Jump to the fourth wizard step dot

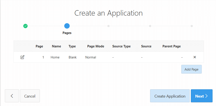(x=150, y=26)
